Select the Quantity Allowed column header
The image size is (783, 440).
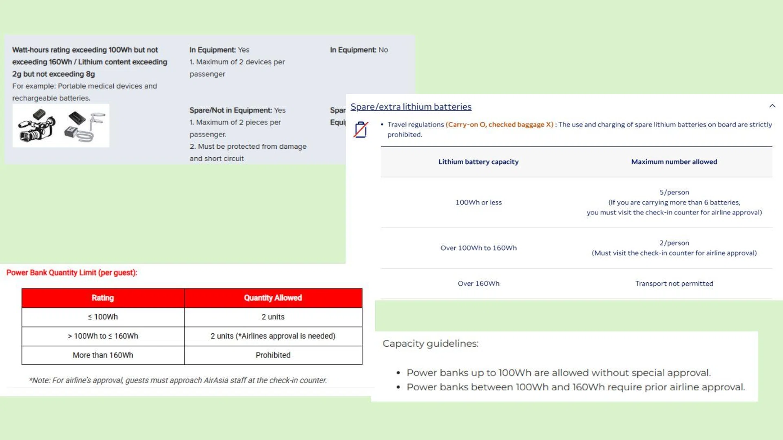pos(273,298)
